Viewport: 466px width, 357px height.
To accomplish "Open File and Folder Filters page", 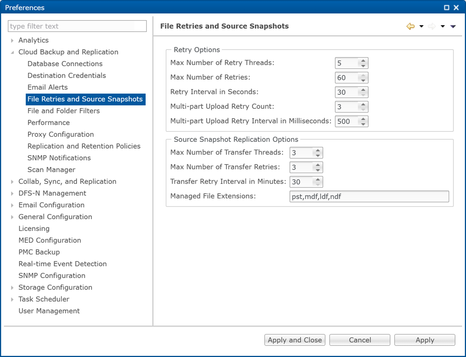I will 64,111.
